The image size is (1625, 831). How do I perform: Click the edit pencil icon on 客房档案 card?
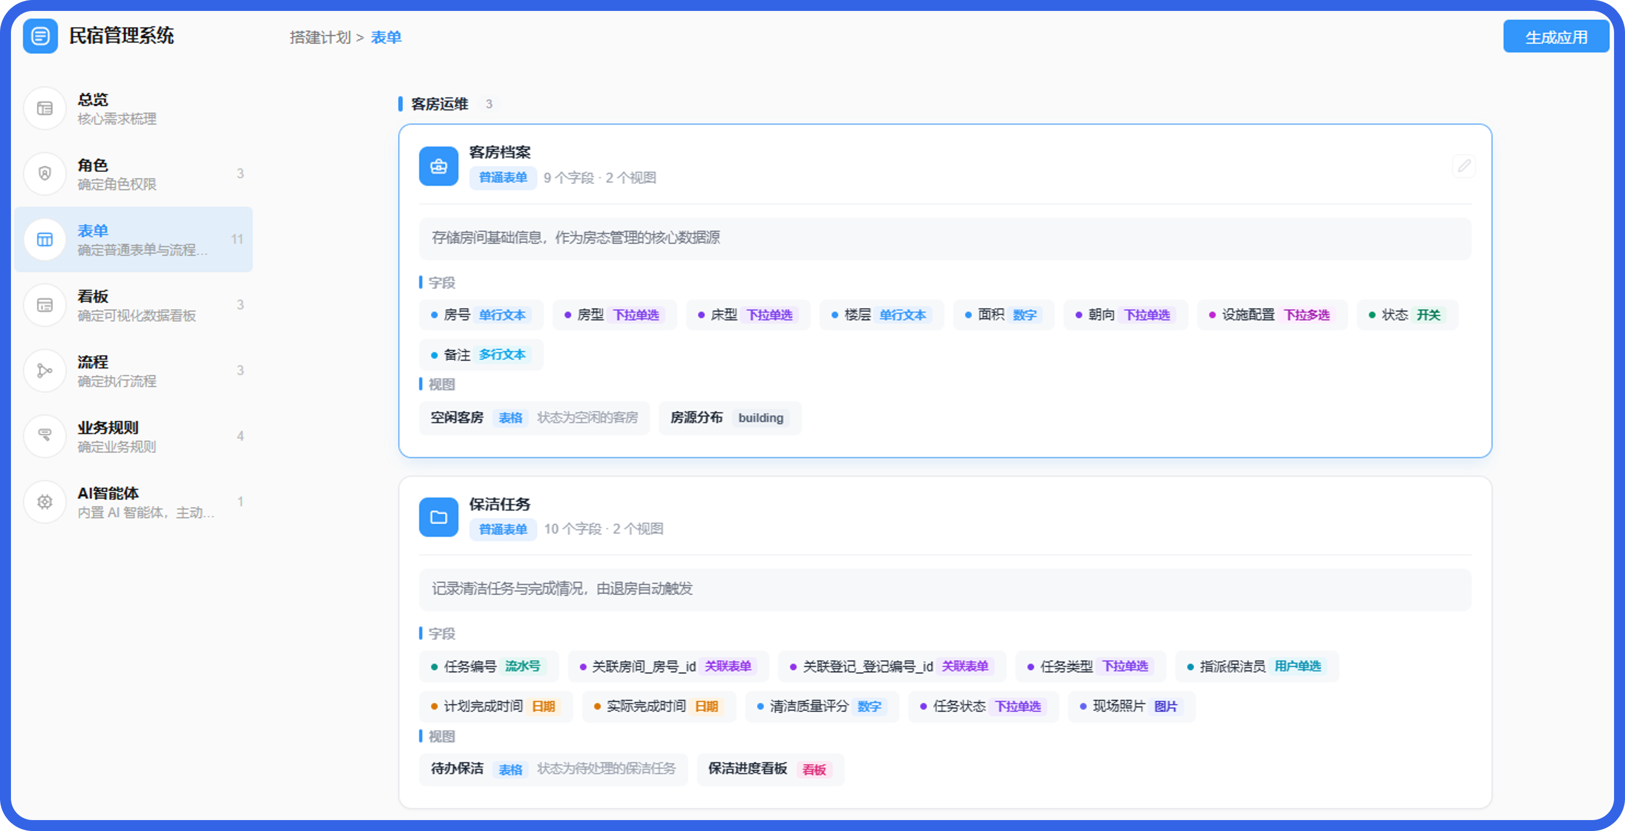[1464, 166]
